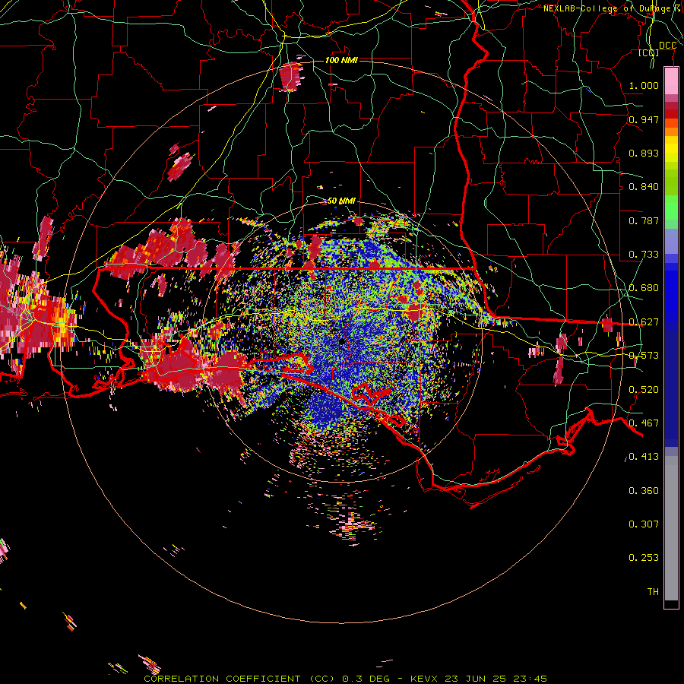The image size is (684, 684).
Task: Click the radar site dot at center
Action: tap(341, 341)
